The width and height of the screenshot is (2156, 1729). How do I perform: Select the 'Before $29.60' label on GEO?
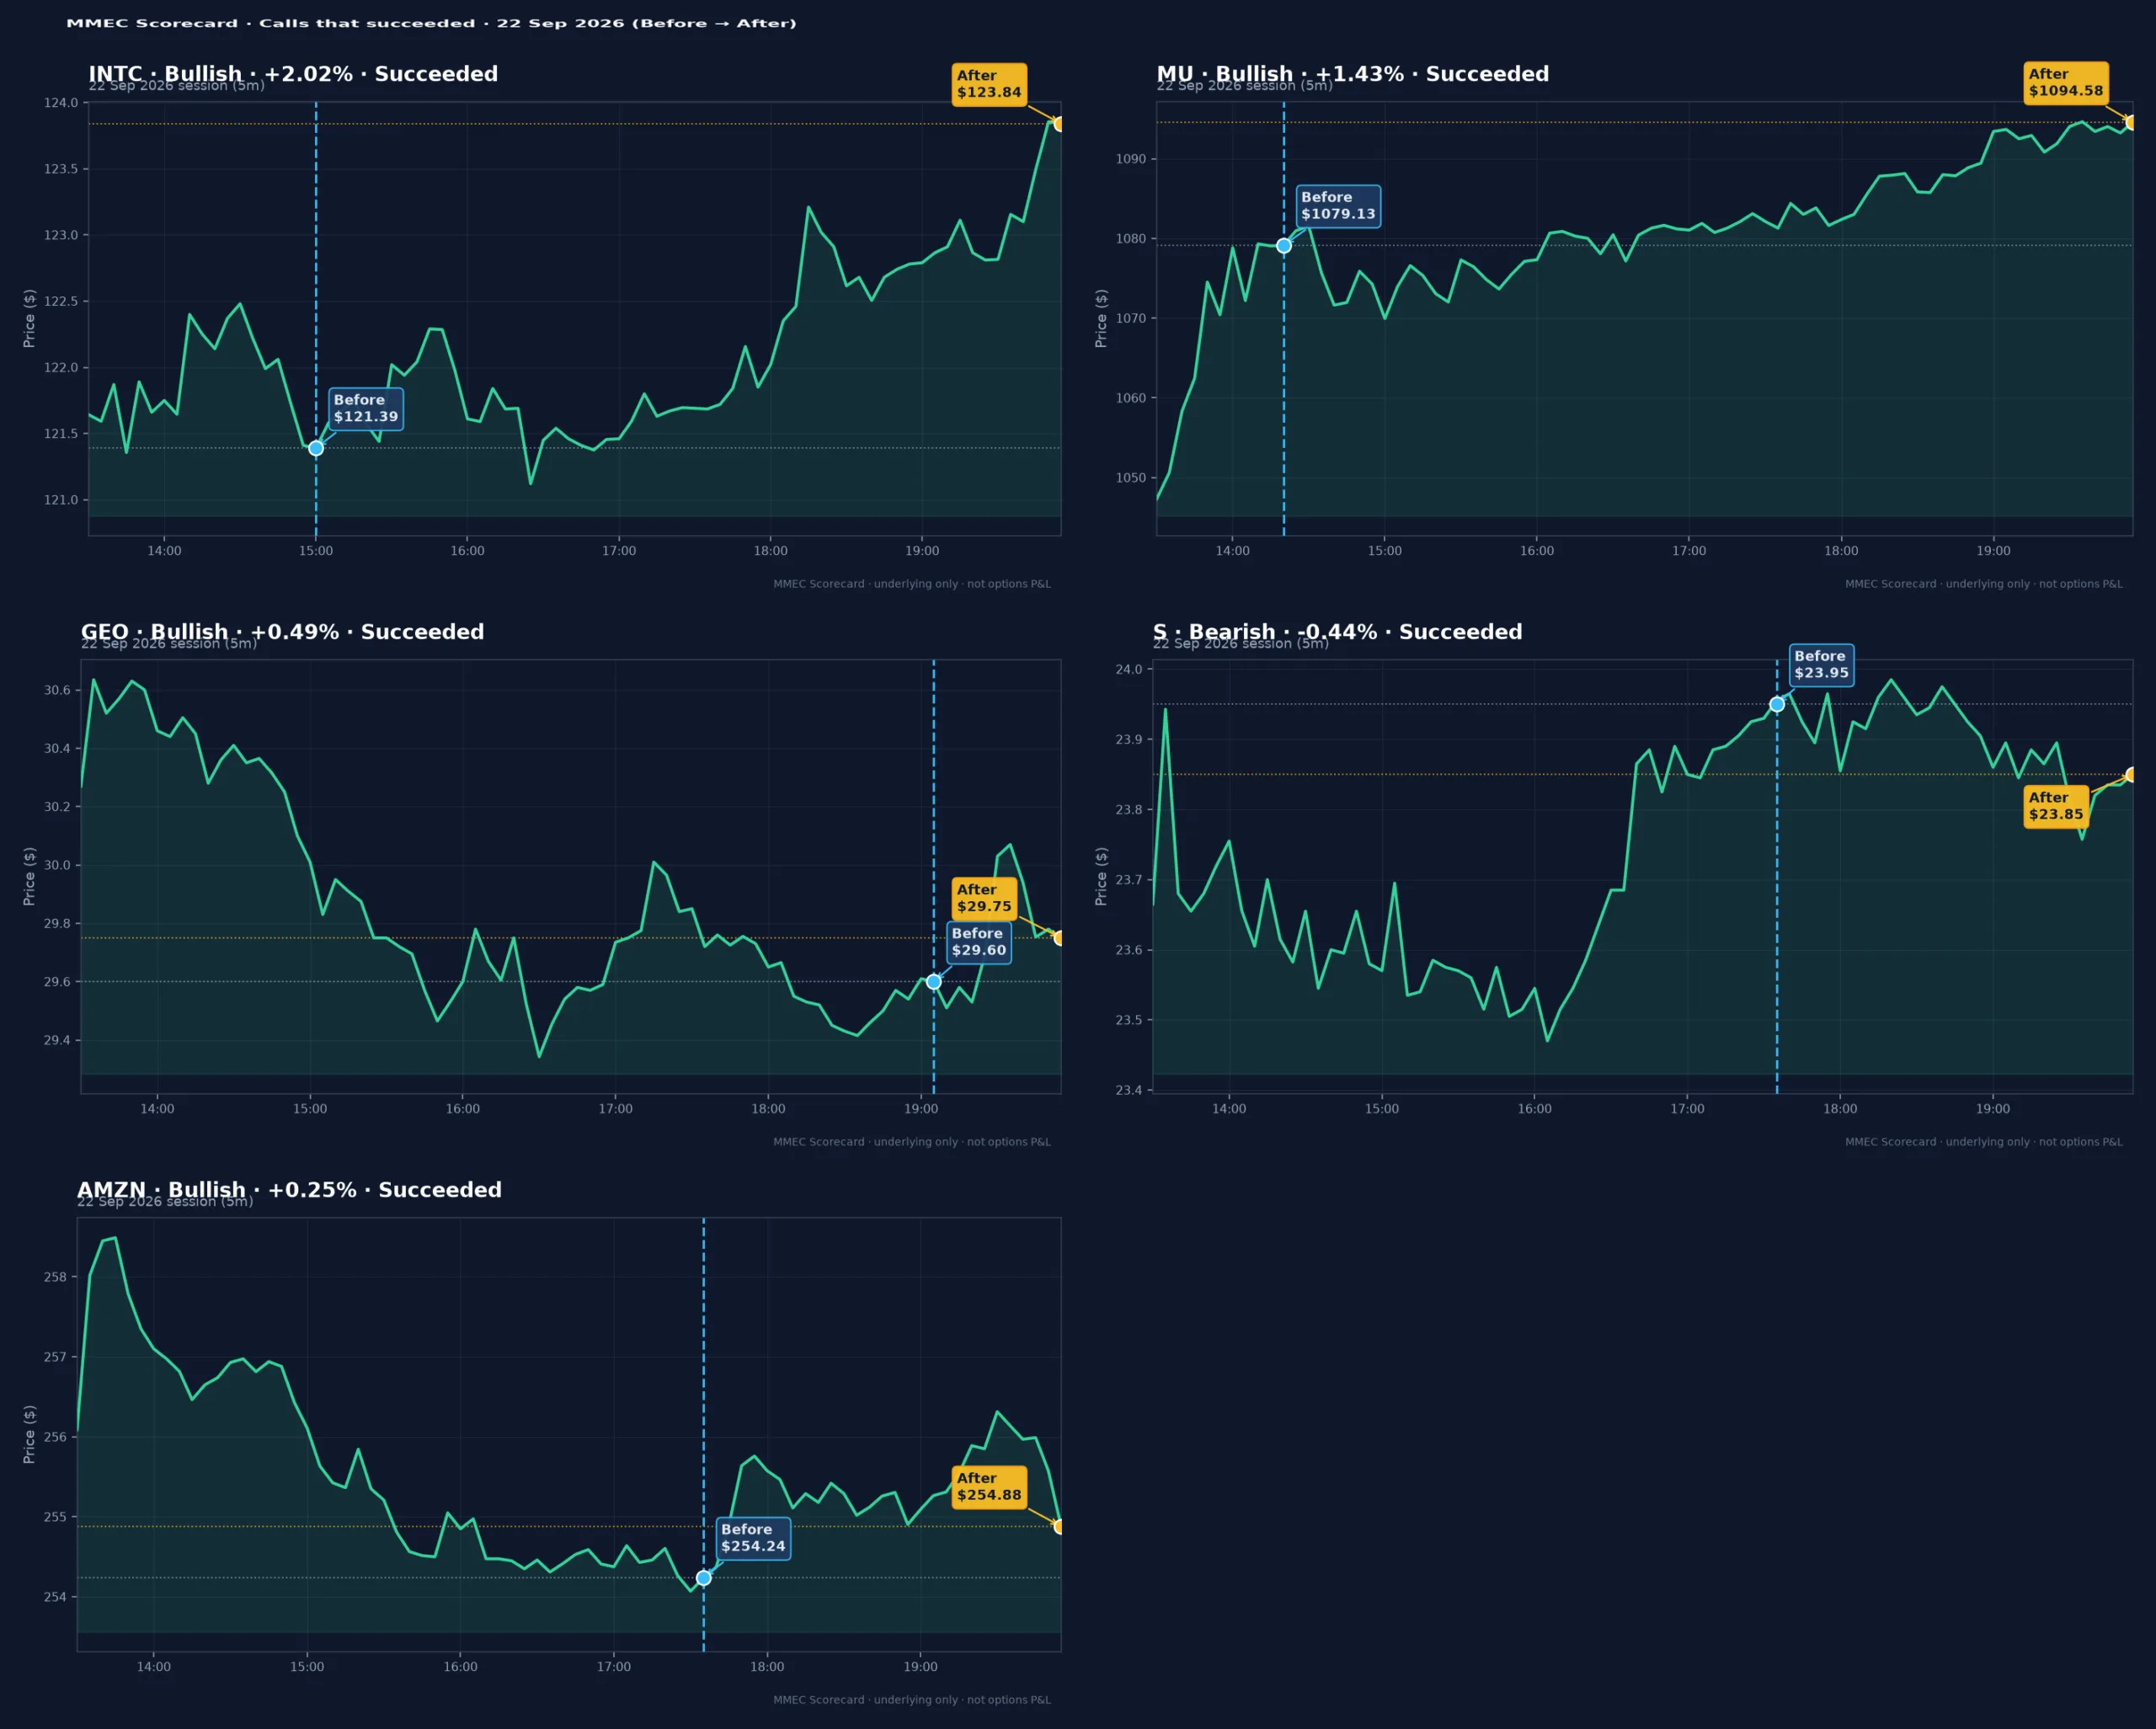click(979, 942)
